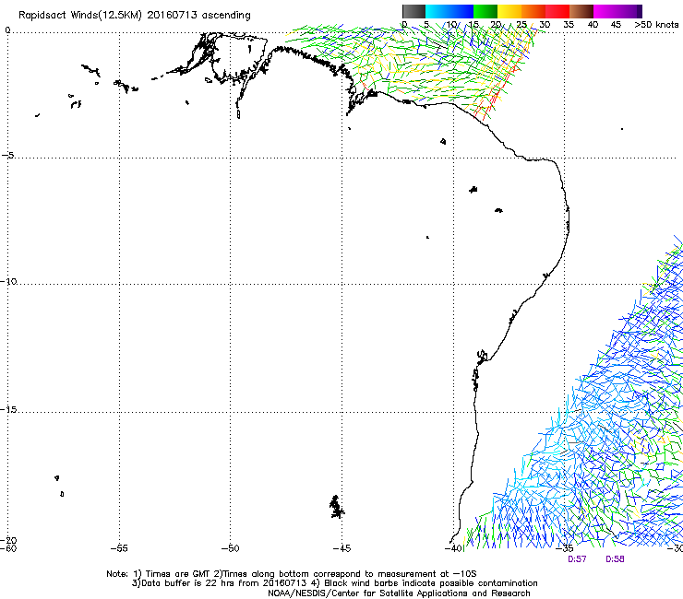Click the '>50 knots' legend label
Viewport: 683px width, 599px height.
tap(656, 25)
